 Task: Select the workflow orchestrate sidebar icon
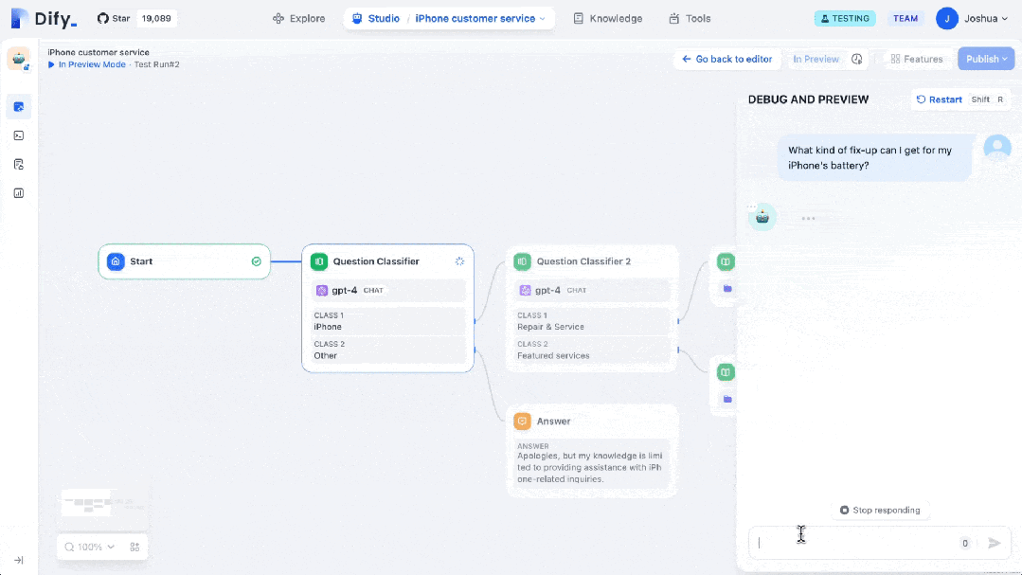click(18, 107)
